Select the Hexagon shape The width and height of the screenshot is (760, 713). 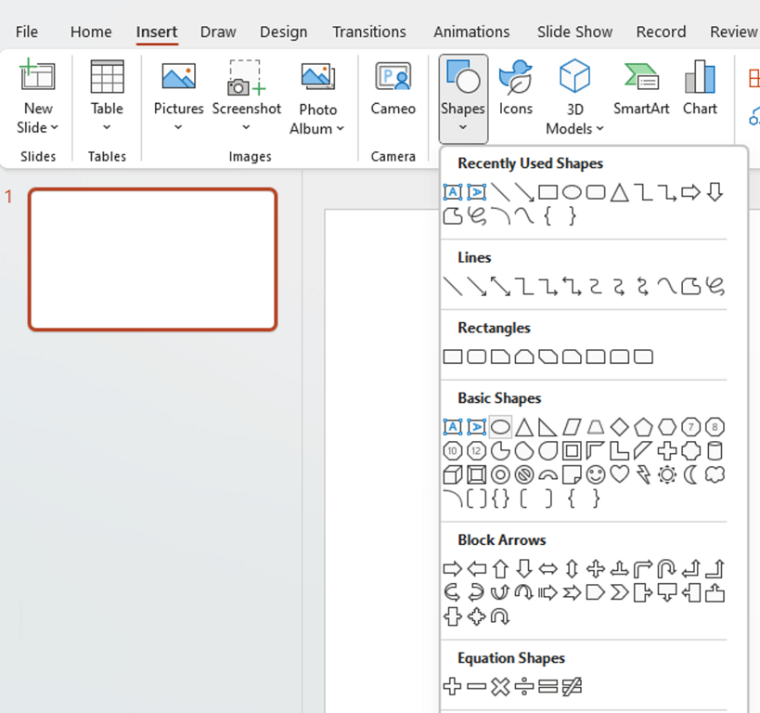667,427
